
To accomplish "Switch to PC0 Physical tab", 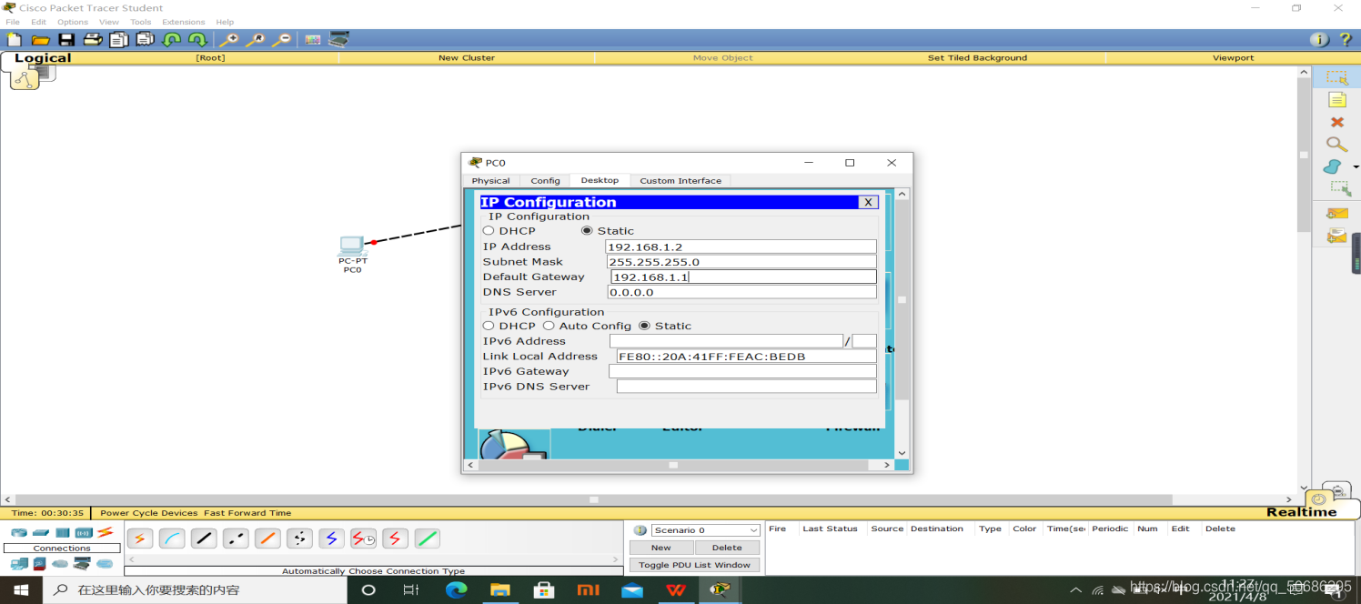I will pyautogui.click(x=490, y=181).
